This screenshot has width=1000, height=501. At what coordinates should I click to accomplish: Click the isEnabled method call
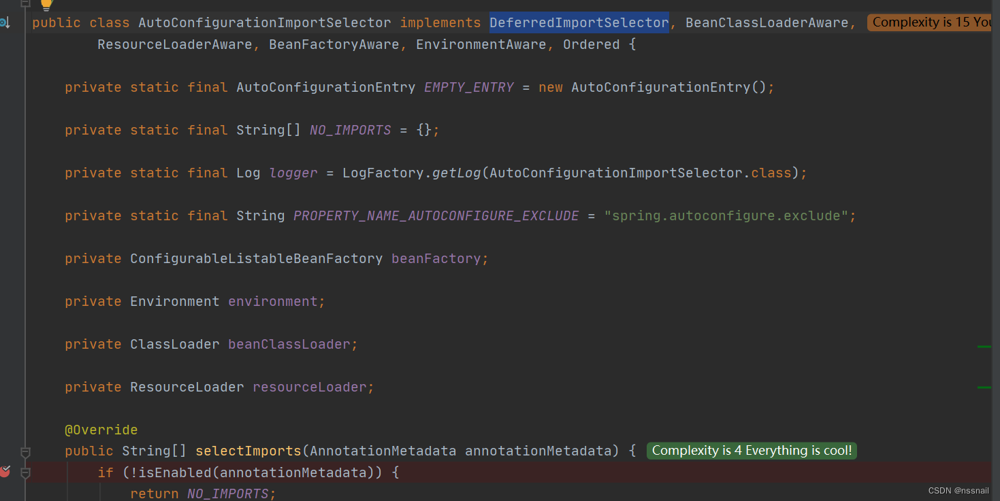[x=175, y=472]
